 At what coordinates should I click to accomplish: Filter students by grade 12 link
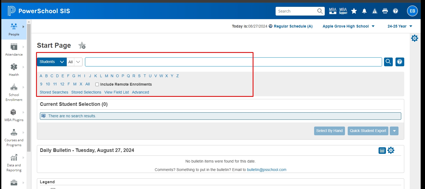tap(62, 84)
